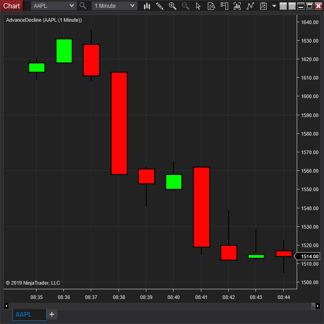Click the red 08:37 candle
The height and width of the screenshot is (324, 324).
(91, 60)
